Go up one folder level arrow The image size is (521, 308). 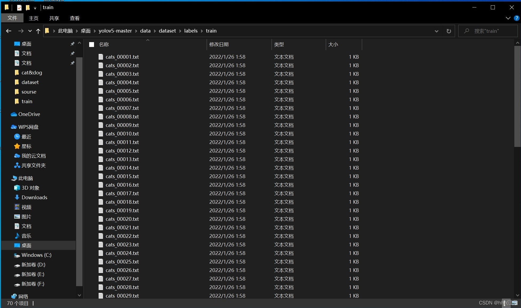point(38,31)
